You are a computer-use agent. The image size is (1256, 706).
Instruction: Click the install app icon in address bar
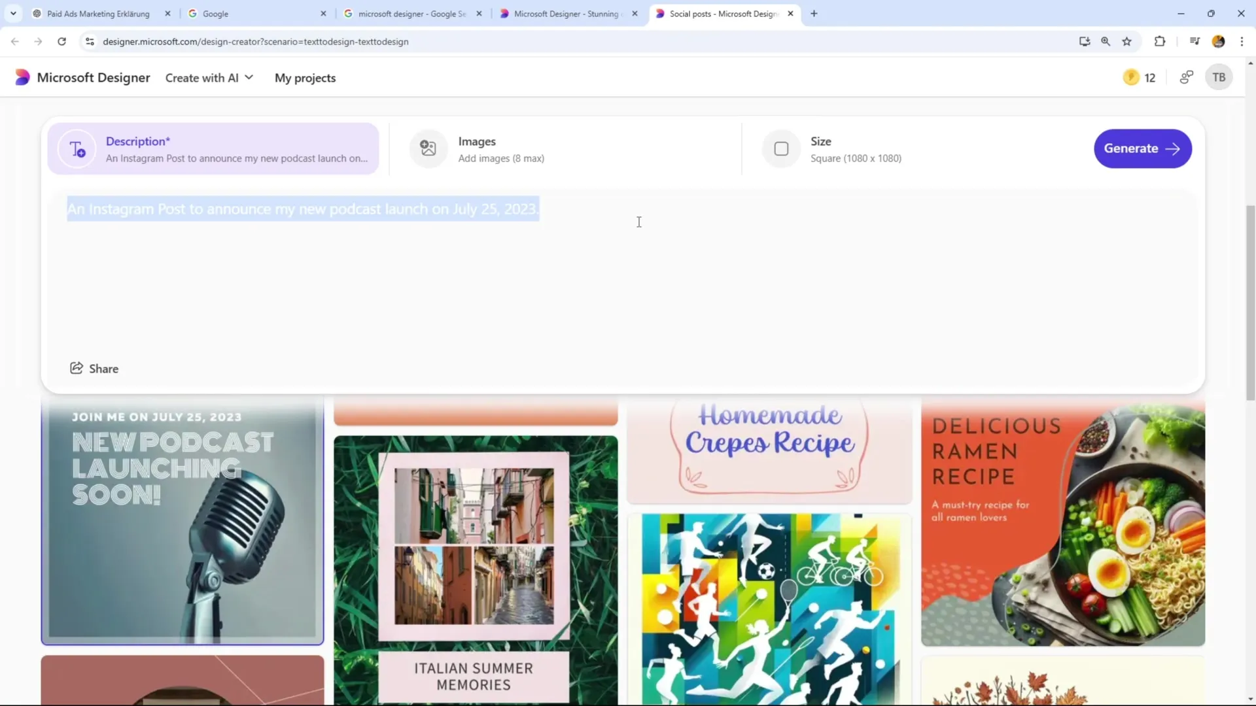tap(1085, 41)
